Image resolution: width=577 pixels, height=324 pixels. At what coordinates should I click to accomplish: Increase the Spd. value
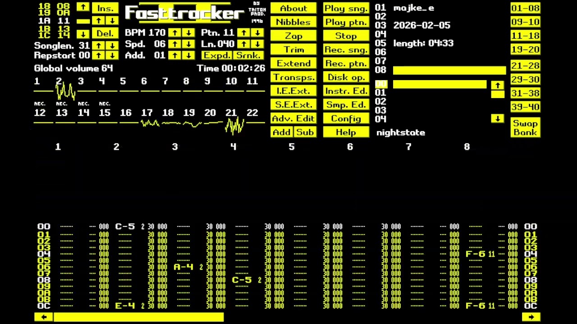pos(174,44)
